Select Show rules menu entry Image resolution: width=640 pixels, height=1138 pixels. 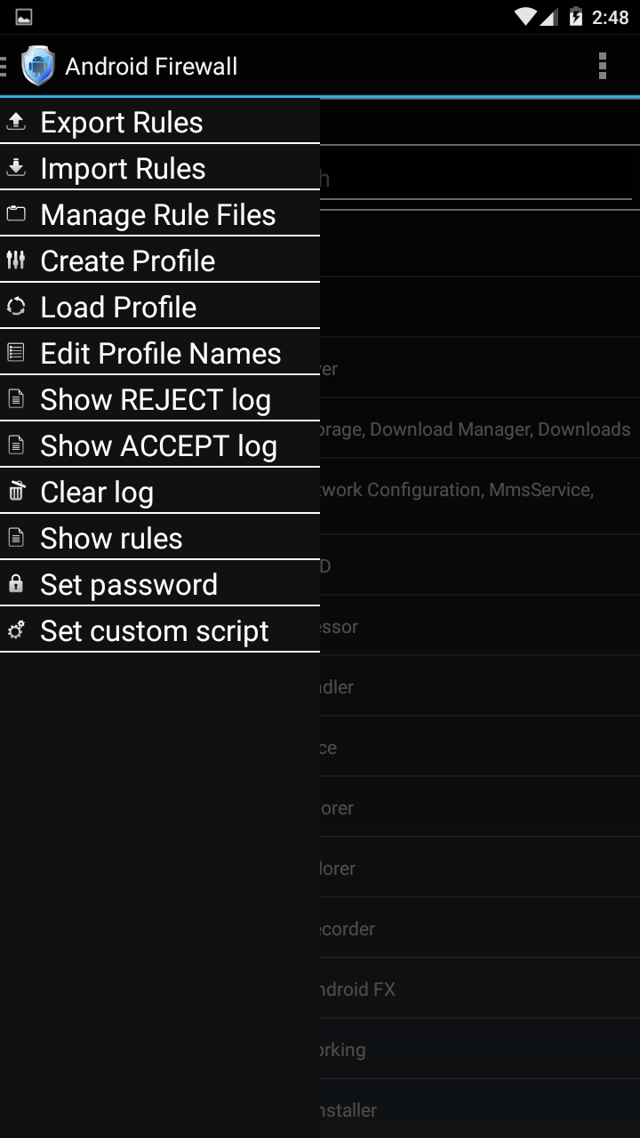[111, 538]
